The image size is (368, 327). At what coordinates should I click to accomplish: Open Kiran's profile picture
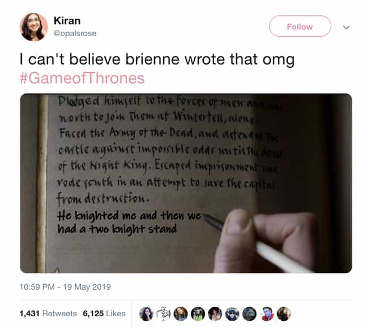coord(33,27)
